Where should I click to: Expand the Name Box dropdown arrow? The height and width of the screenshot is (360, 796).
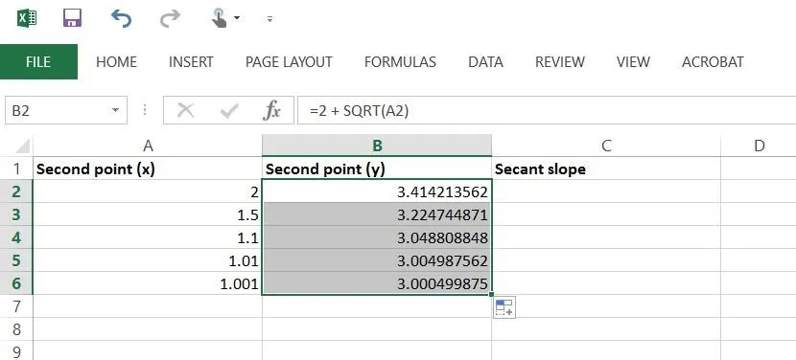pyautogui.click(x=116, y=110)
